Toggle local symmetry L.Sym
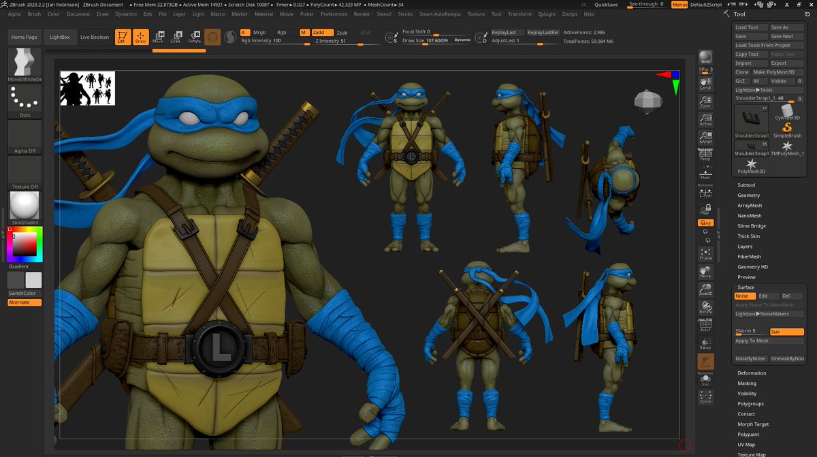 pyautogui.click(x=705, y=191)
